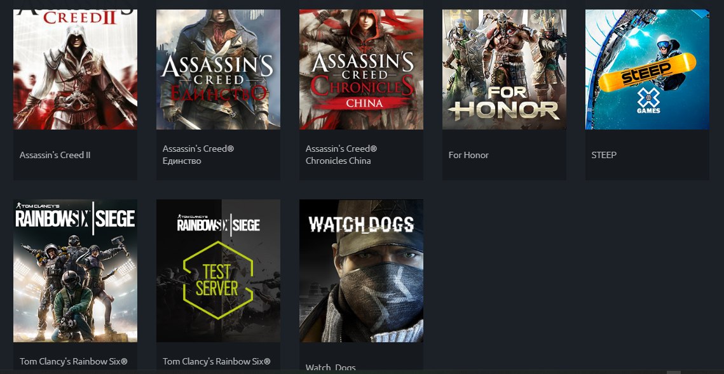
Task: Open the STEEP snowboarder cover image
Action: point(647,69)
